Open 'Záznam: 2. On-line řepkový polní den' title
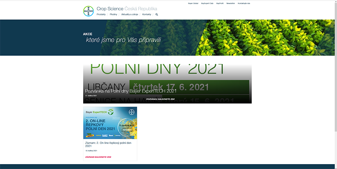Viewport: 337px width, 169px height. pyautogui.click(x=108, y=144)
